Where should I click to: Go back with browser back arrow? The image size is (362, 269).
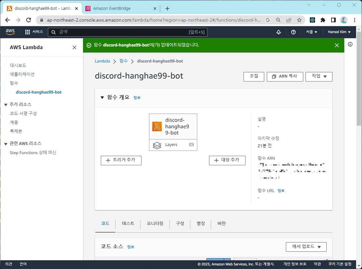pos(8,20)
